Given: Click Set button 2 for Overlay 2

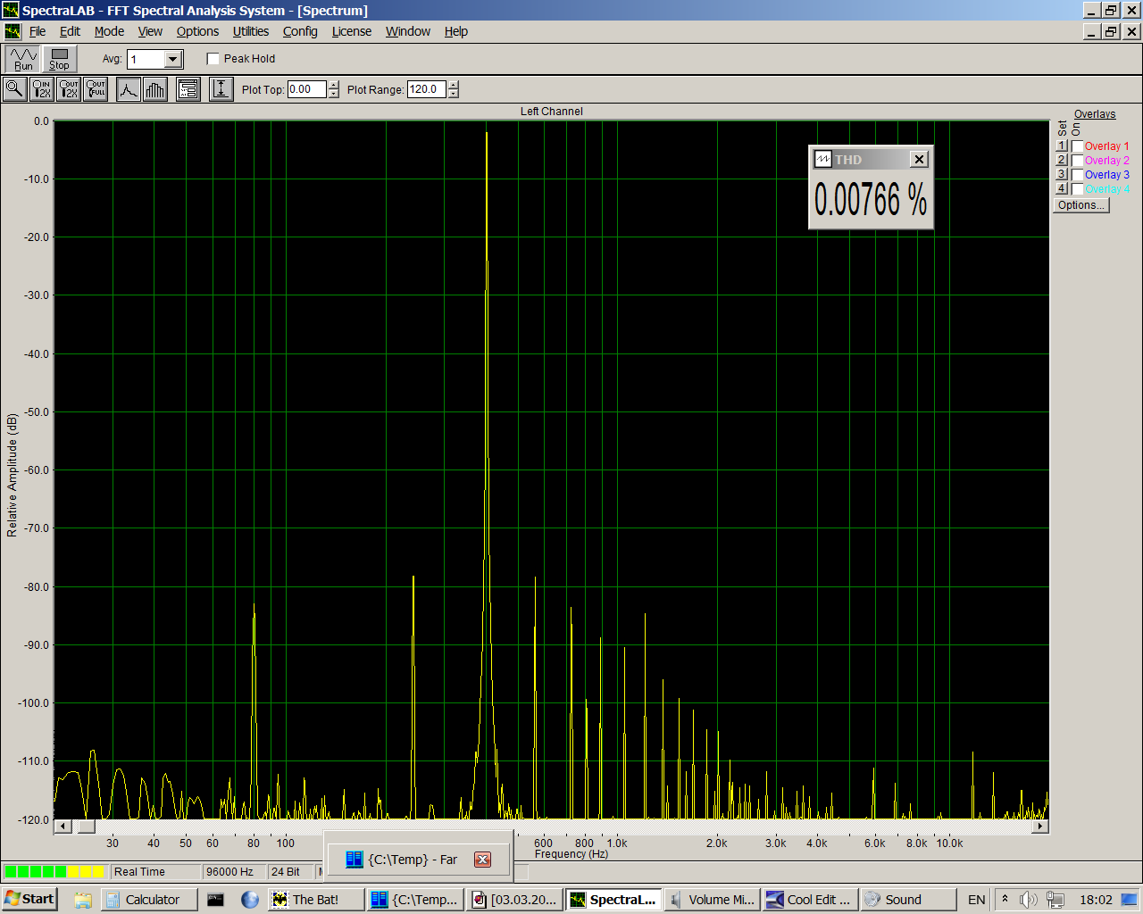Looking at the screenshot, I should coord(1062,161).
